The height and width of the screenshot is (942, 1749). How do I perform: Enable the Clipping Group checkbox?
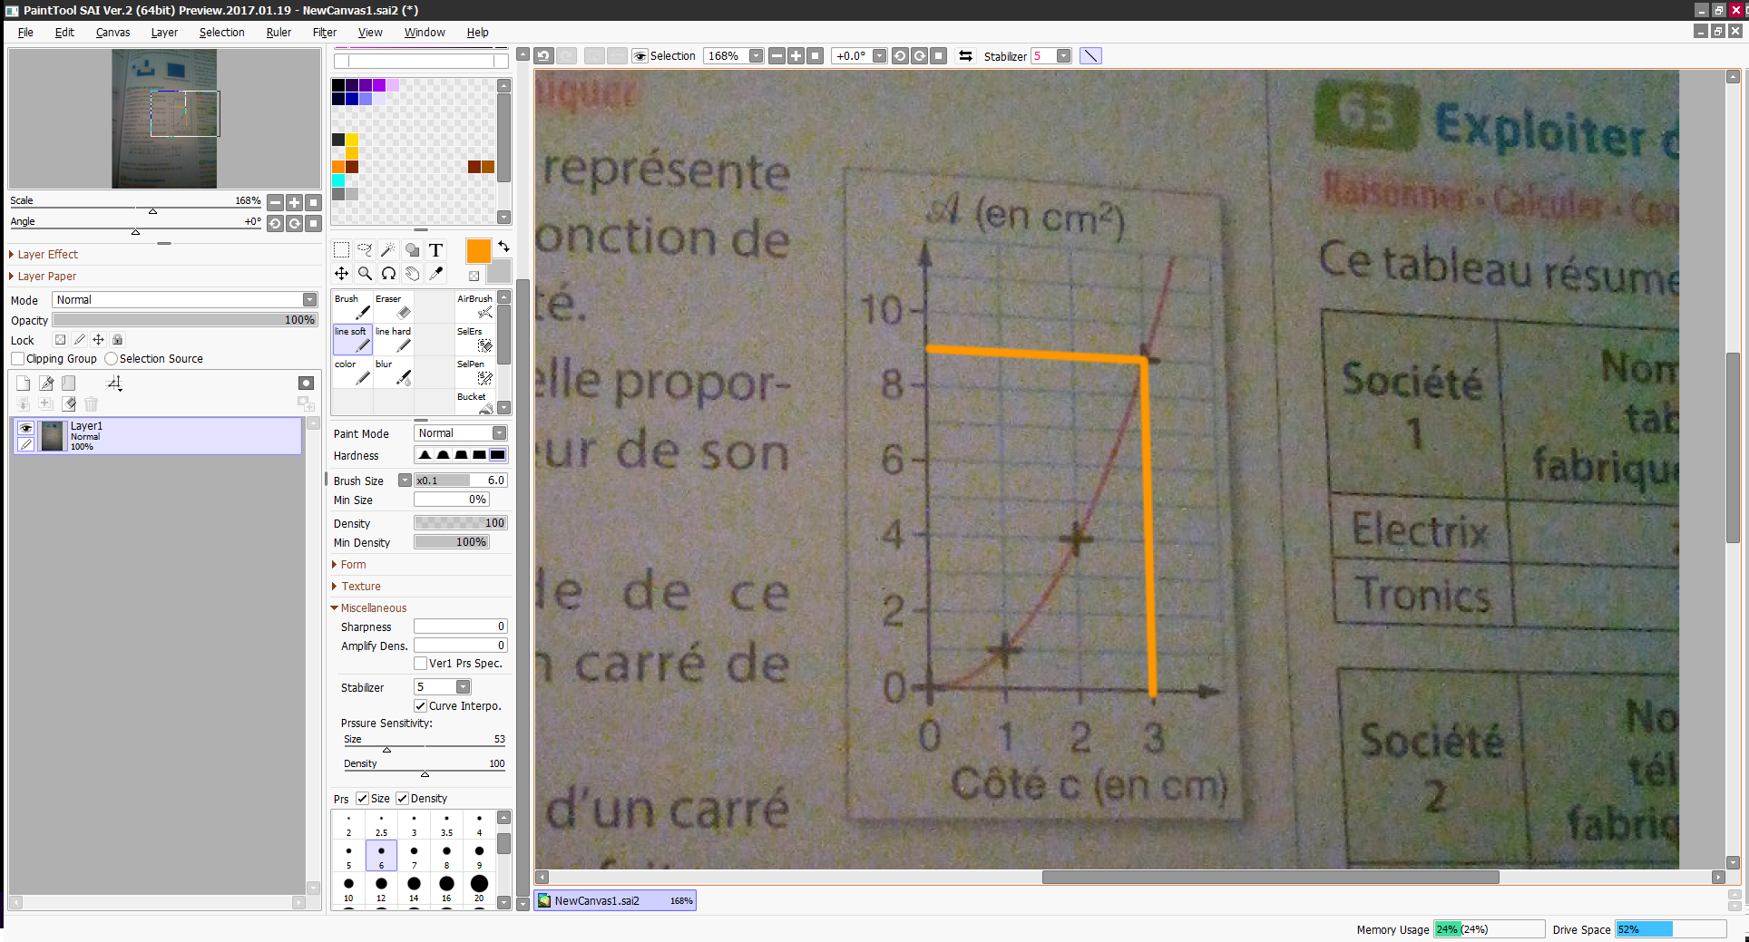pyautogui.click(x=18, y=359)
